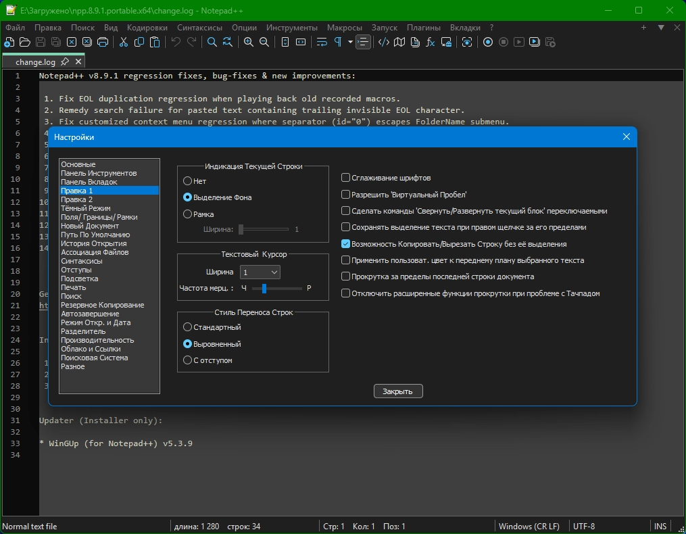Select Тёмный Режим in settings list
686x534 pixels.
coord(85,208)
